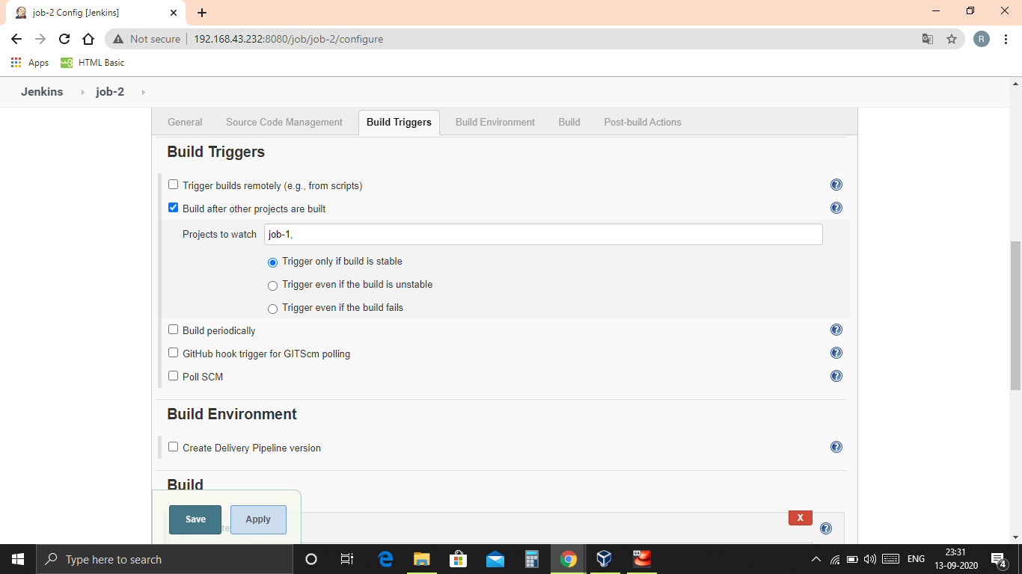This screenshot has height=574, width=1022.
Task: Switch to Source Code Management tab
Action: coord(284,122)
